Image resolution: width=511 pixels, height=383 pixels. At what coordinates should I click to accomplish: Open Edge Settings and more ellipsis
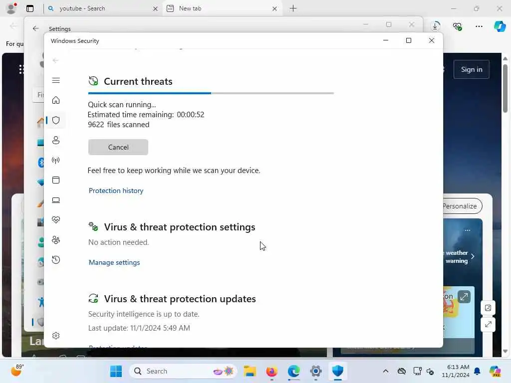479,26
